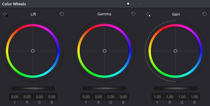The image size is (210, 106).
Task: Click the Lift master wheel slider
Action: coord(33,88)
